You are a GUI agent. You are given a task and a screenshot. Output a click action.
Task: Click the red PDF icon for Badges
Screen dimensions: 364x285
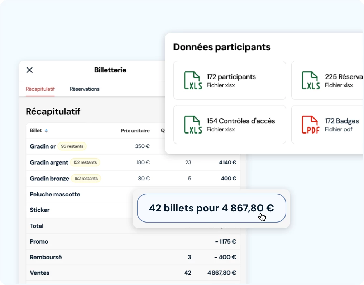click(x=310, y=125)
